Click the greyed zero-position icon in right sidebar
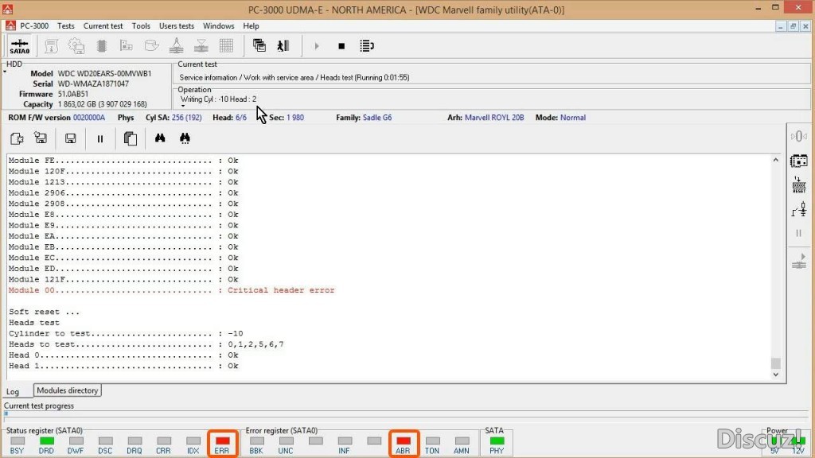This screenshot has width=815, height=458. pos(799,137)
